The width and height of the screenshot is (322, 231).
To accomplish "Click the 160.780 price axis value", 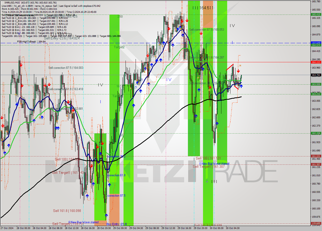I will (316, 184).
